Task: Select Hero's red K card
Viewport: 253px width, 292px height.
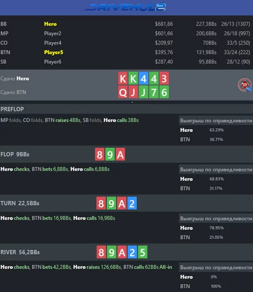Action: 123,78
